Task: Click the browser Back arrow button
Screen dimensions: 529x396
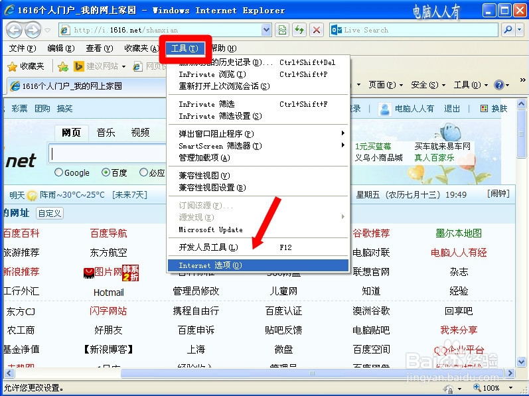Action: (x=14, y=30)
